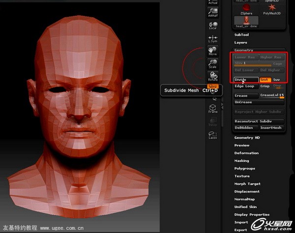Adjust the SDiv level slider
This screenshot has height=233, width=295.
point(253,64)
